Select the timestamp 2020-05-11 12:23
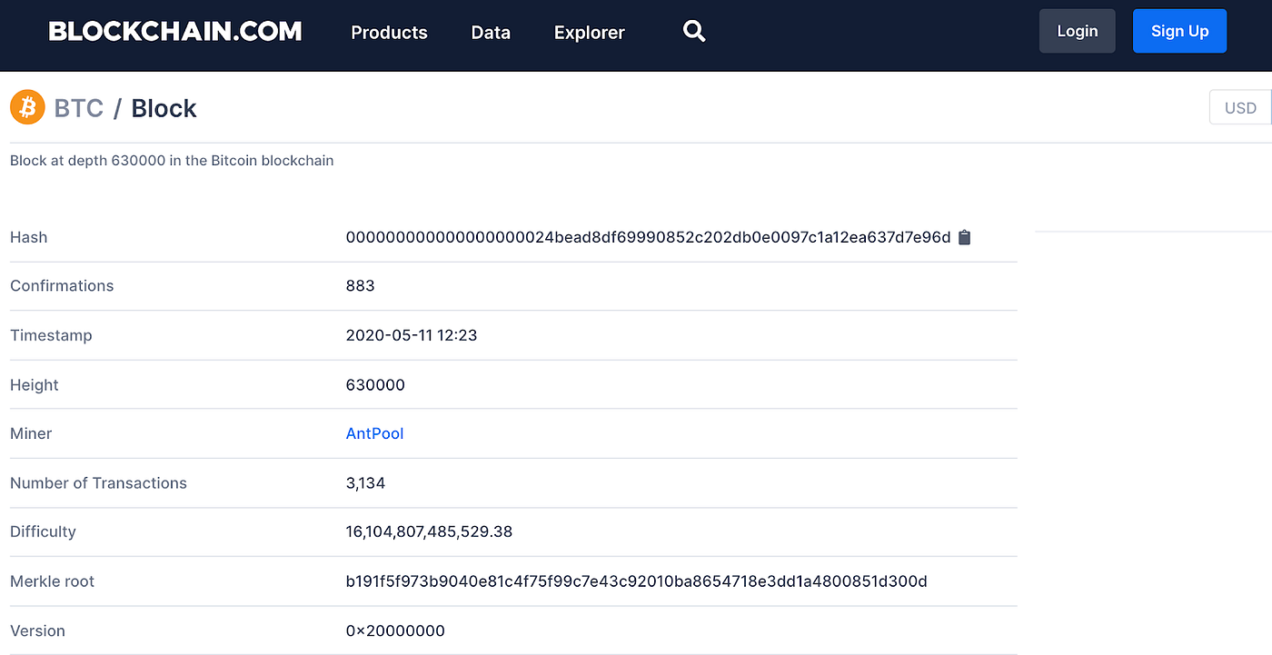Screen dimensions: 1272x655 pyautogui.click(x=412, y=335)
